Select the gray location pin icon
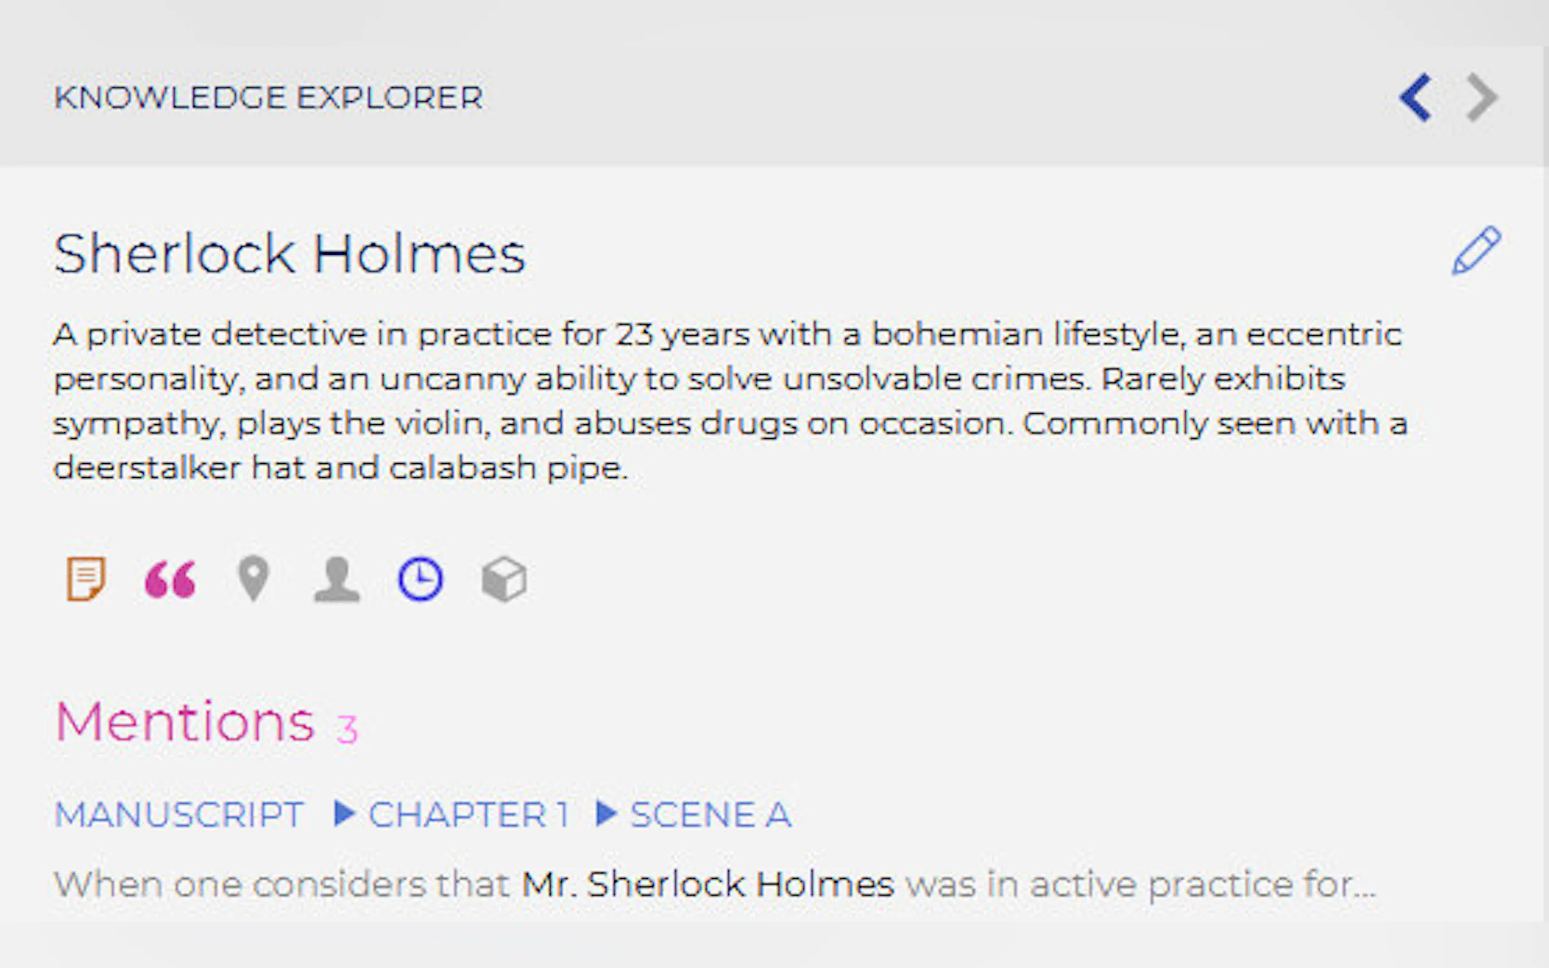Image resolution: width=1549 pixels, height=968 pixels. point(254,579)
